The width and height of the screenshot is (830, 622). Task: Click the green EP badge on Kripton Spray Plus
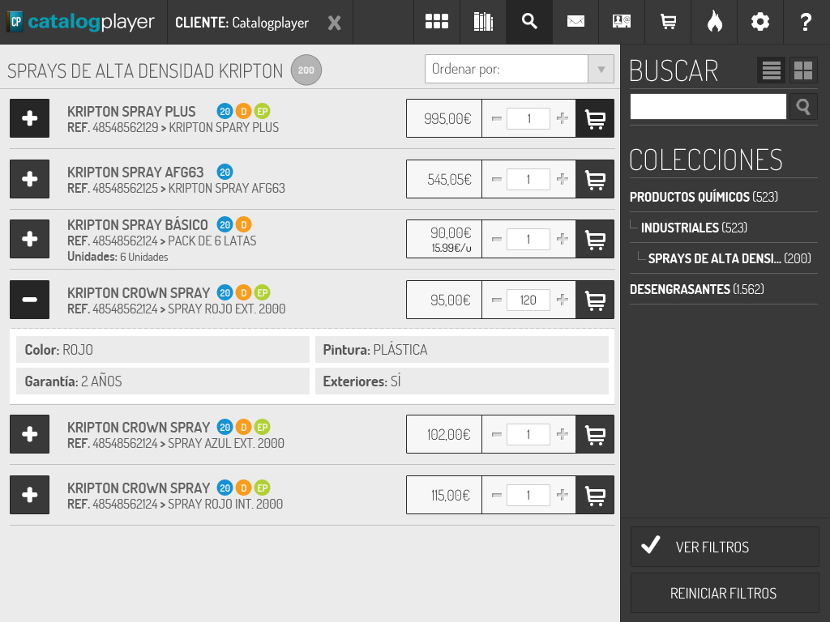coord(262,111)
